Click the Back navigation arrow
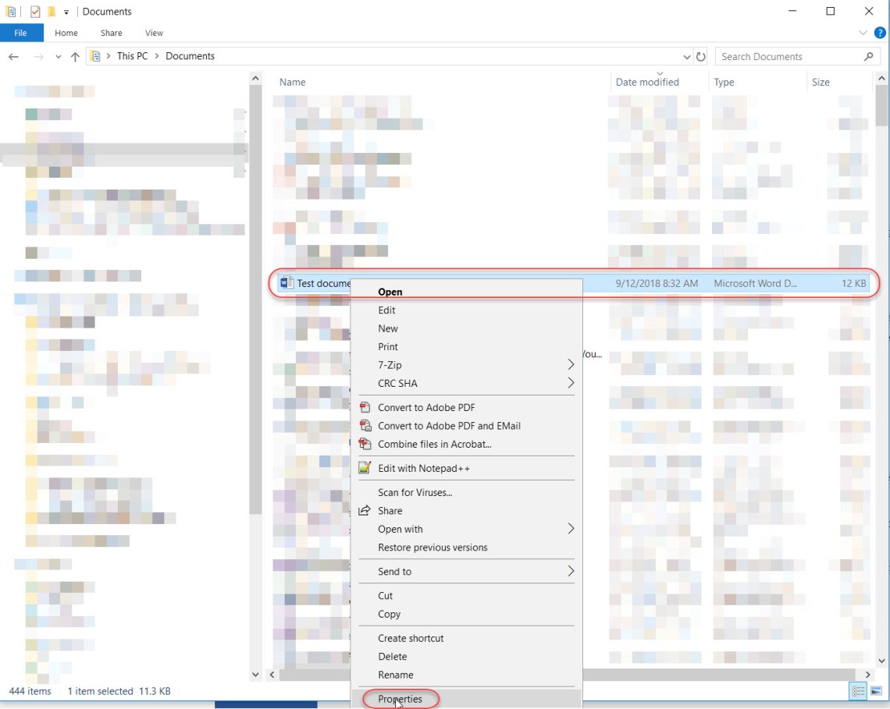 coord(13,57)
